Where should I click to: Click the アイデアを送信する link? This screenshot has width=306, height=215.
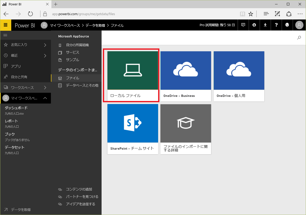pos(80,204)
